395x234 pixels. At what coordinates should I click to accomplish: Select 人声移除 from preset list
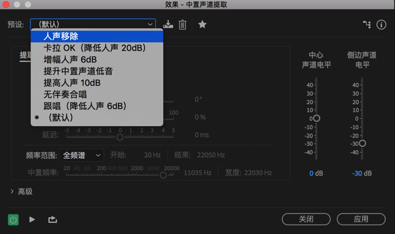click(x=97, y=36)
